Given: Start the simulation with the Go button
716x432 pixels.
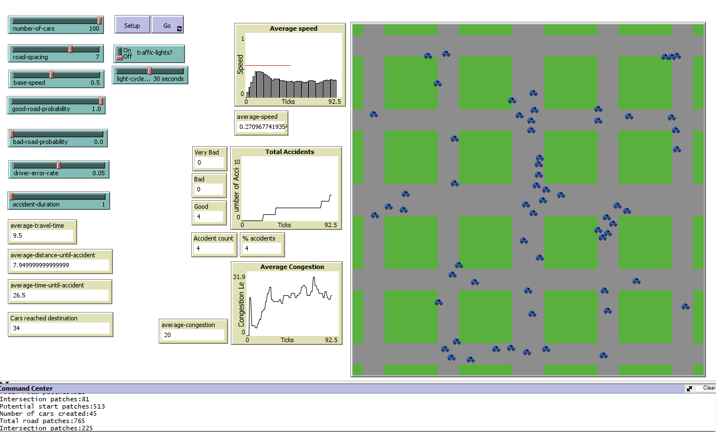Looking at the screenshot, I should [x=167, y=26].
